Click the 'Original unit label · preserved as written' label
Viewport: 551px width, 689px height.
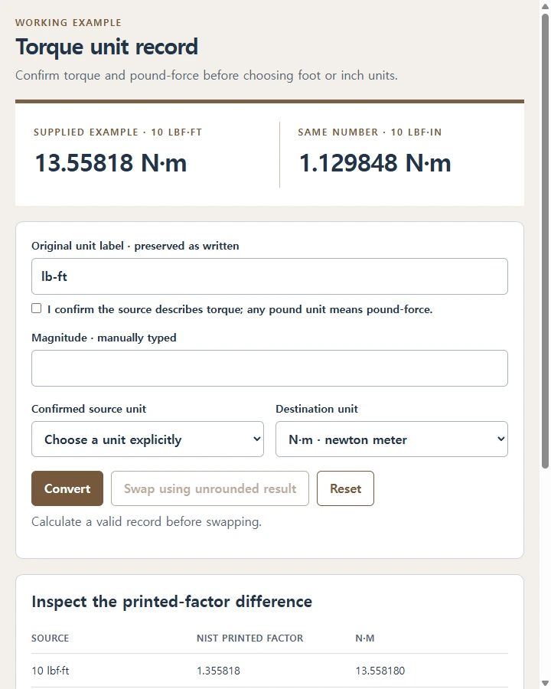(x=135, y=246)
